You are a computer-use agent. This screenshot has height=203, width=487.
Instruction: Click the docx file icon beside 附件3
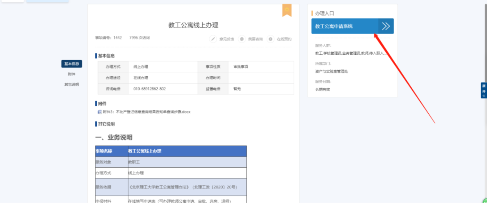coord(100,112)
